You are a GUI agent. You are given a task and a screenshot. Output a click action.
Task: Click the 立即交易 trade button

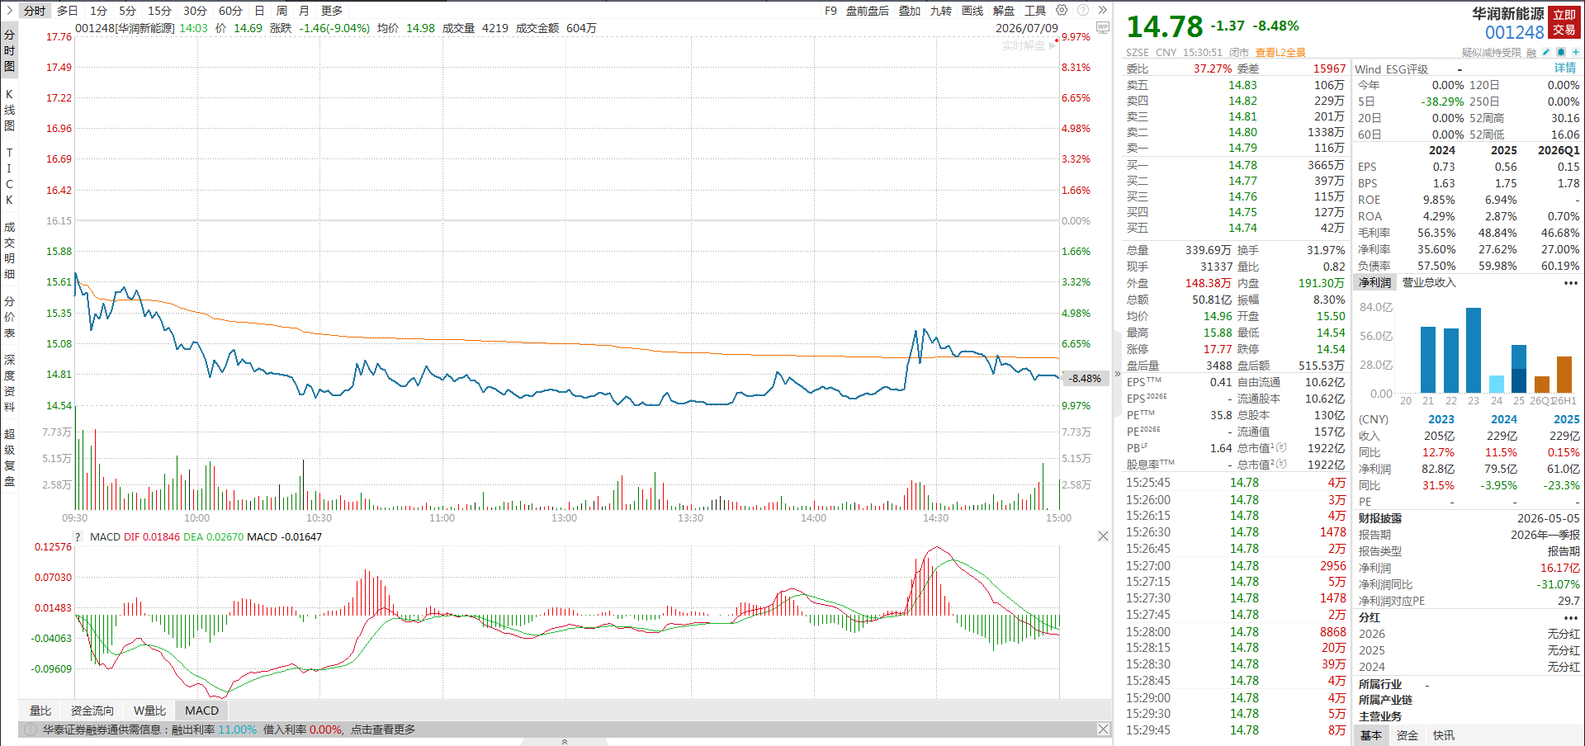1564,22
